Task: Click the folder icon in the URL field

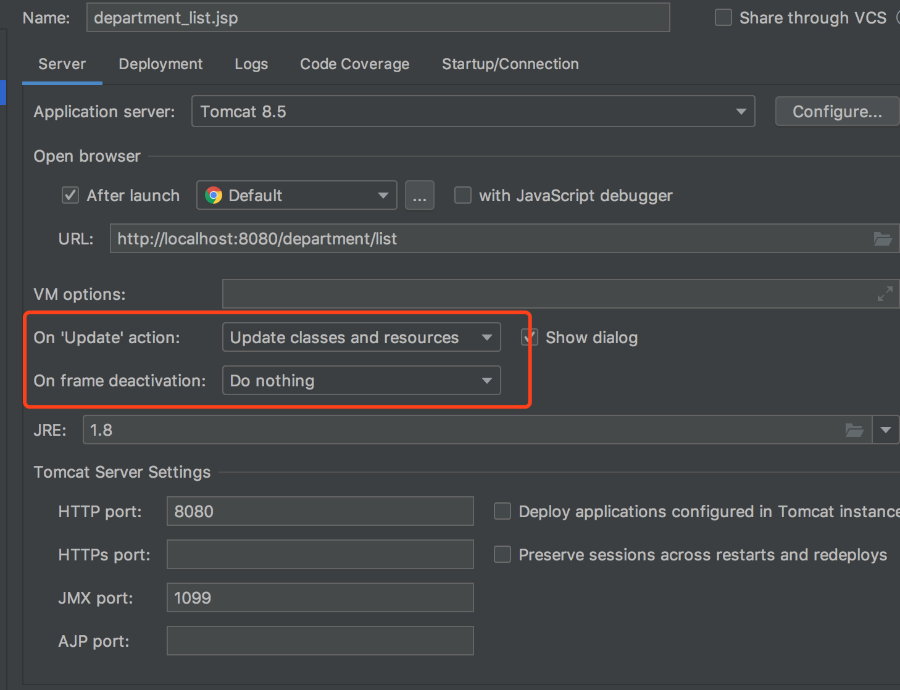Action: coord(883,239)
